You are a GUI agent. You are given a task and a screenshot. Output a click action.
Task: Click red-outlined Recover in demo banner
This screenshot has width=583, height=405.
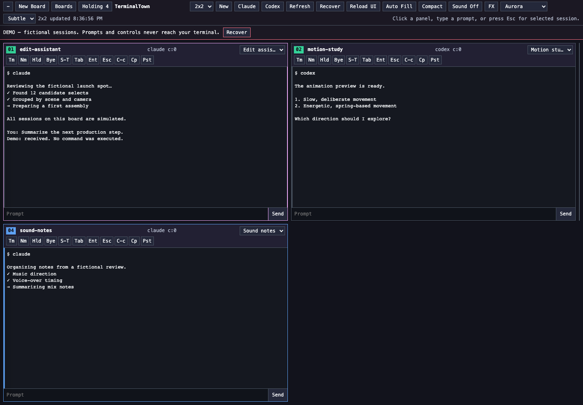(x=237, y=32)
